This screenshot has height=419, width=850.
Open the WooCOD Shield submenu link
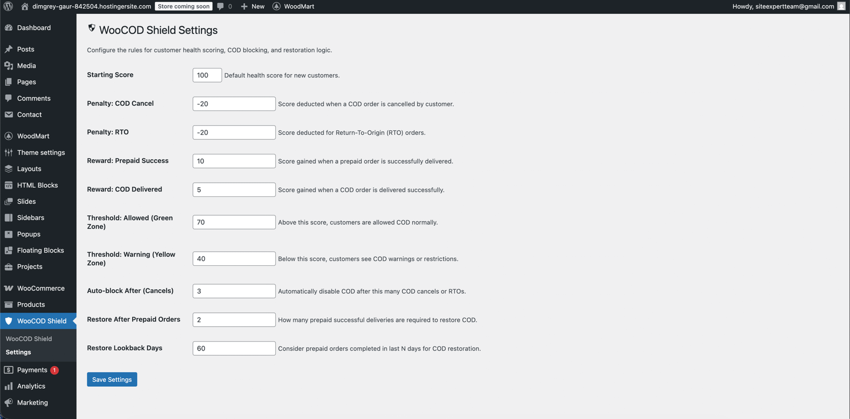(x=29, y=338)
